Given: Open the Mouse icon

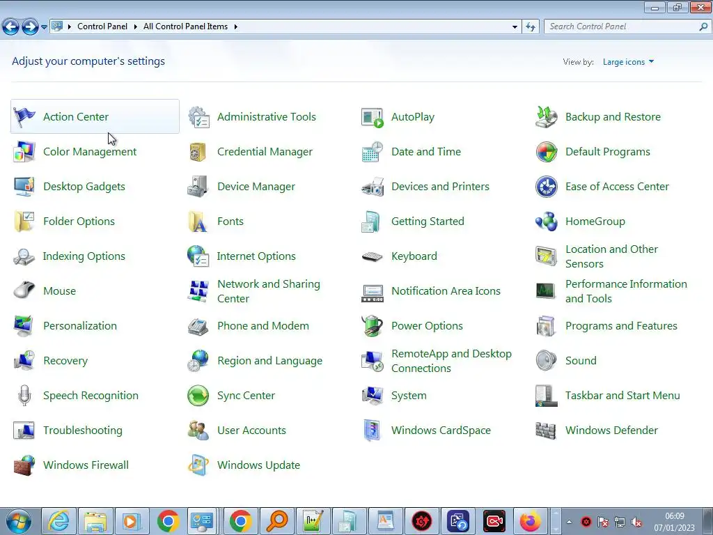Looking at the screenshot, I should 24,290.
